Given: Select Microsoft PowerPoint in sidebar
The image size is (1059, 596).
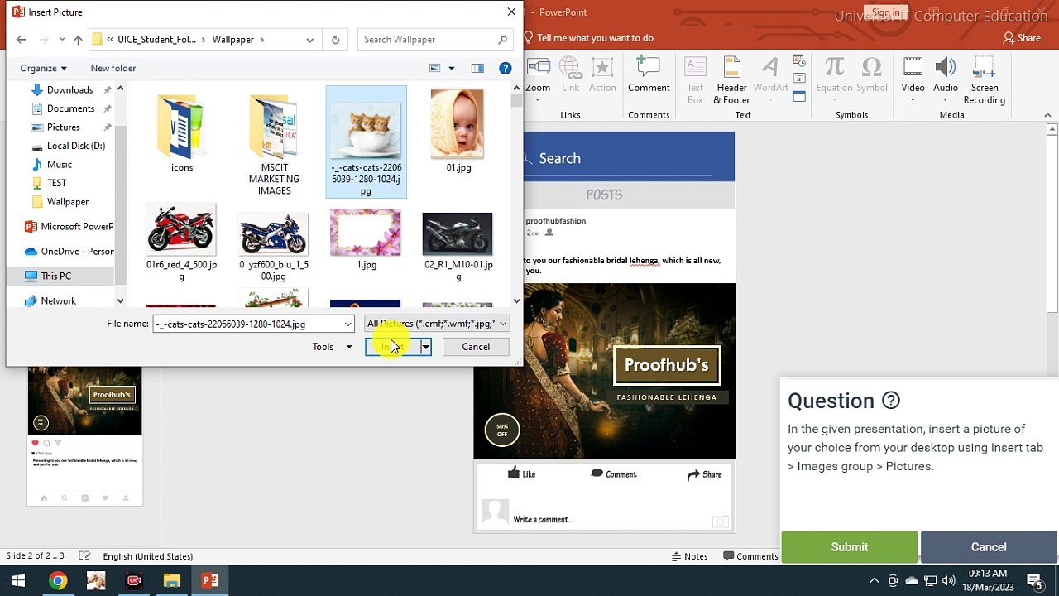Looking at the screenshot, I should 69,227.
